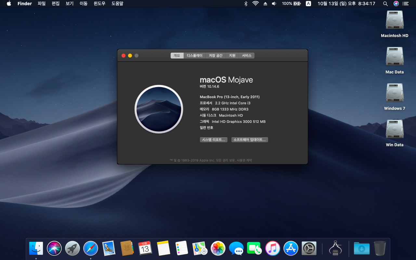Click the eject icon in menu bar

[265, 4]
